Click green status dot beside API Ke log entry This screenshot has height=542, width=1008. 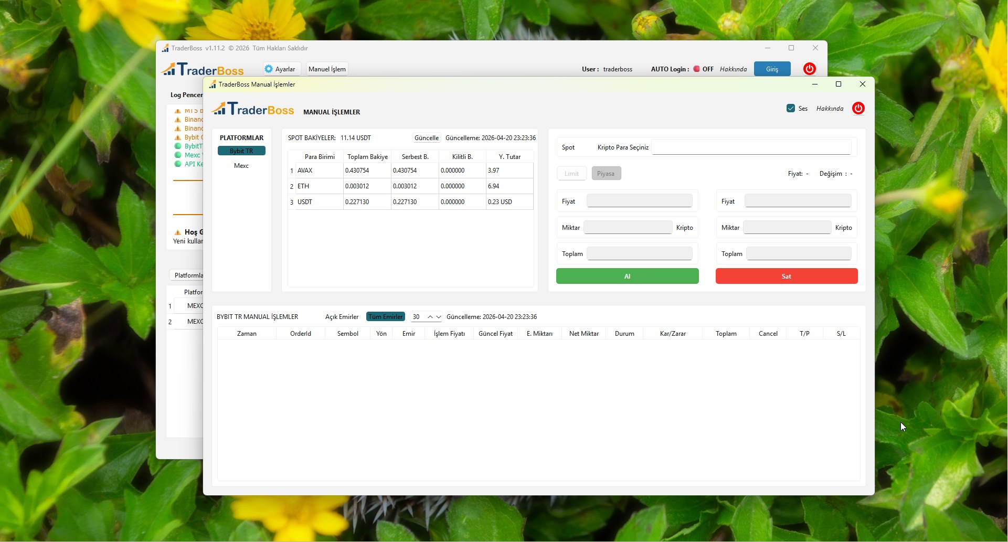tap(178, 164)
